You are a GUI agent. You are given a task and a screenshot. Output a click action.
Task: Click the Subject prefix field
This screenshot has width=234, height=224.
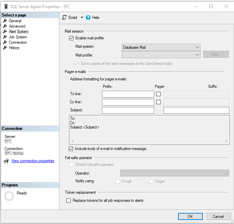point(128,110)
